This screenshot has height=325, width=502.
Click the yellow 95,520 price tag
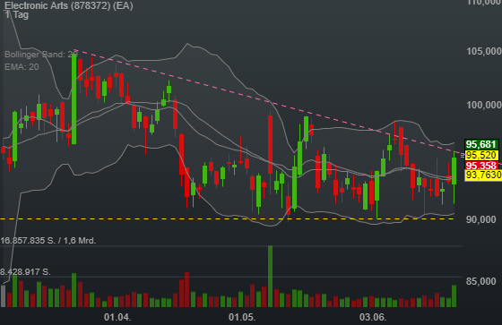pyautogui.click(x=481, y=155)
